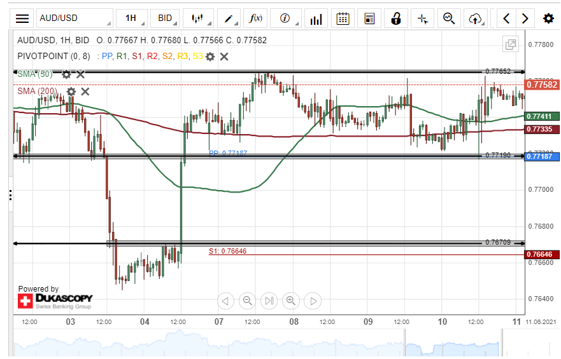
Task: Click the SMA (50) indicator label
Action: (35, 74)
